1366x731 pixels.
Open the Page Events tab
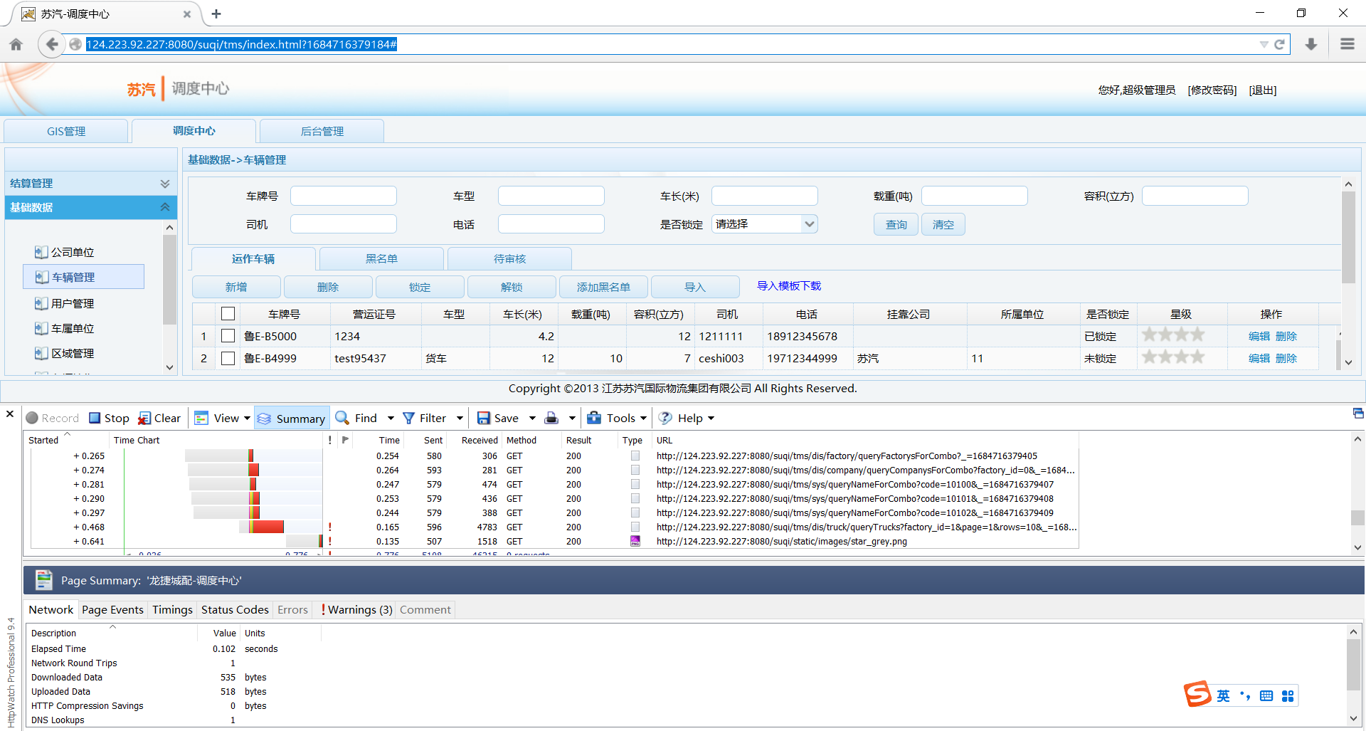(112, 610)
